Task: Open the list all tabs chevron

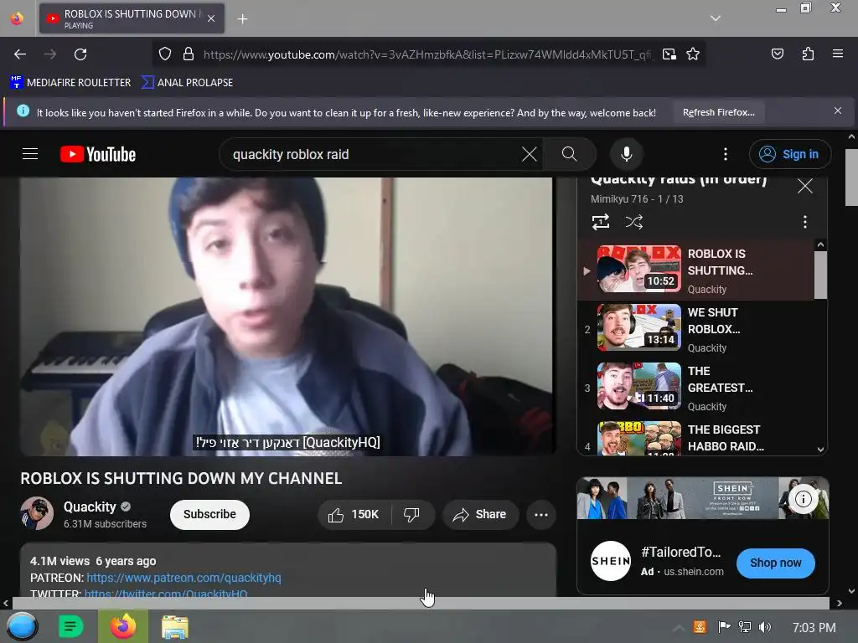Action: pyautogui.click(x=716, y=18)
